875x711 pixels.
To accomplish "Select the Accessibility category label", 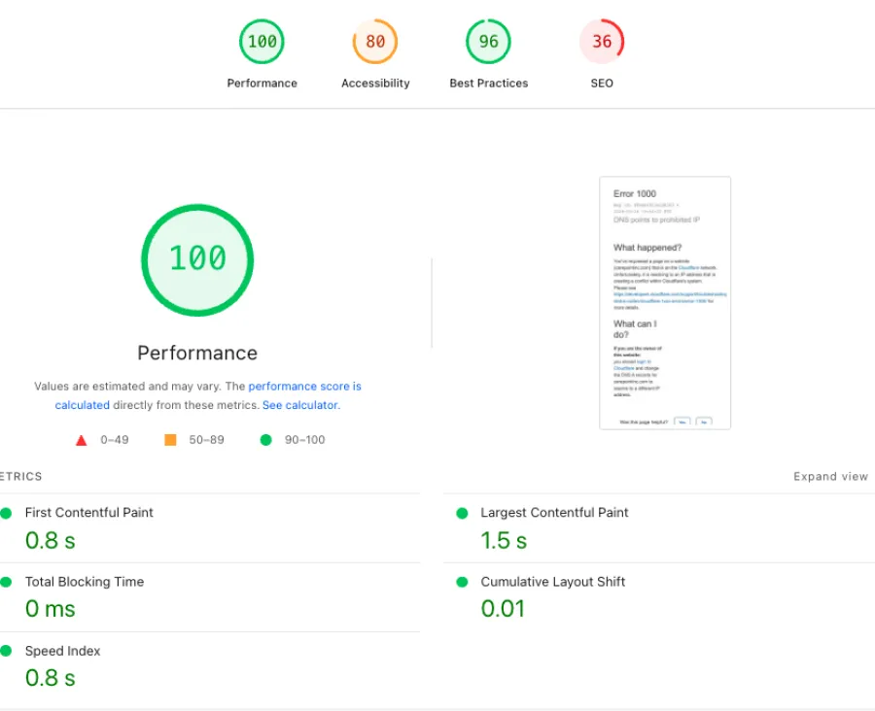I will click(375, 84).
